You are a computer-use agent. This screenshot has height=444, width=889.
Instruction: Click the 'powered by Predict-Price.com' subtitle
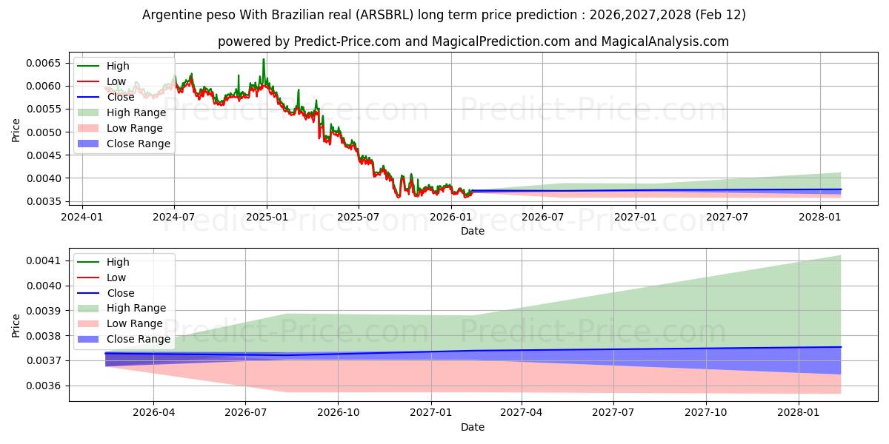[x=473, y=41]
